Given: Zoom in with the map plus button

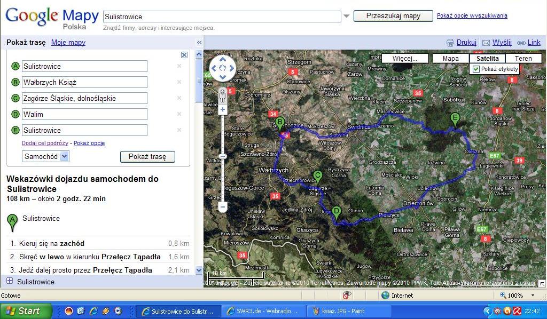Looking at the screenshot, I should pyautogui.click(x=223, y=109).
